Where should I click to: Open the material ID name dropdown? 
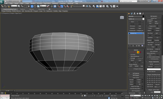[154, 69]
